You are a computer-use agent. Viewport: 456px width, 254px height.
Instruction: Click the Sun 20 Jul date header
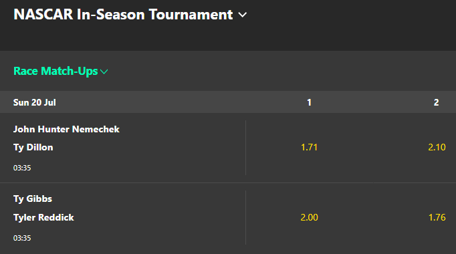(34, 102)
